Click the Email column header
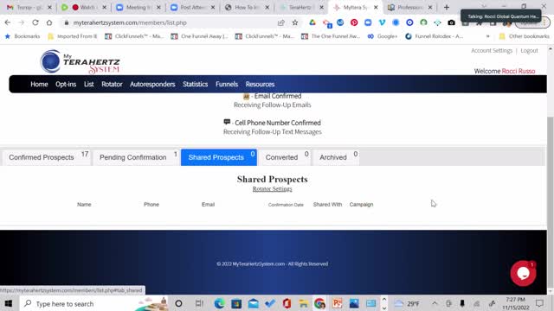The height and width of the screenshot is (311, 554). [208, 205]
